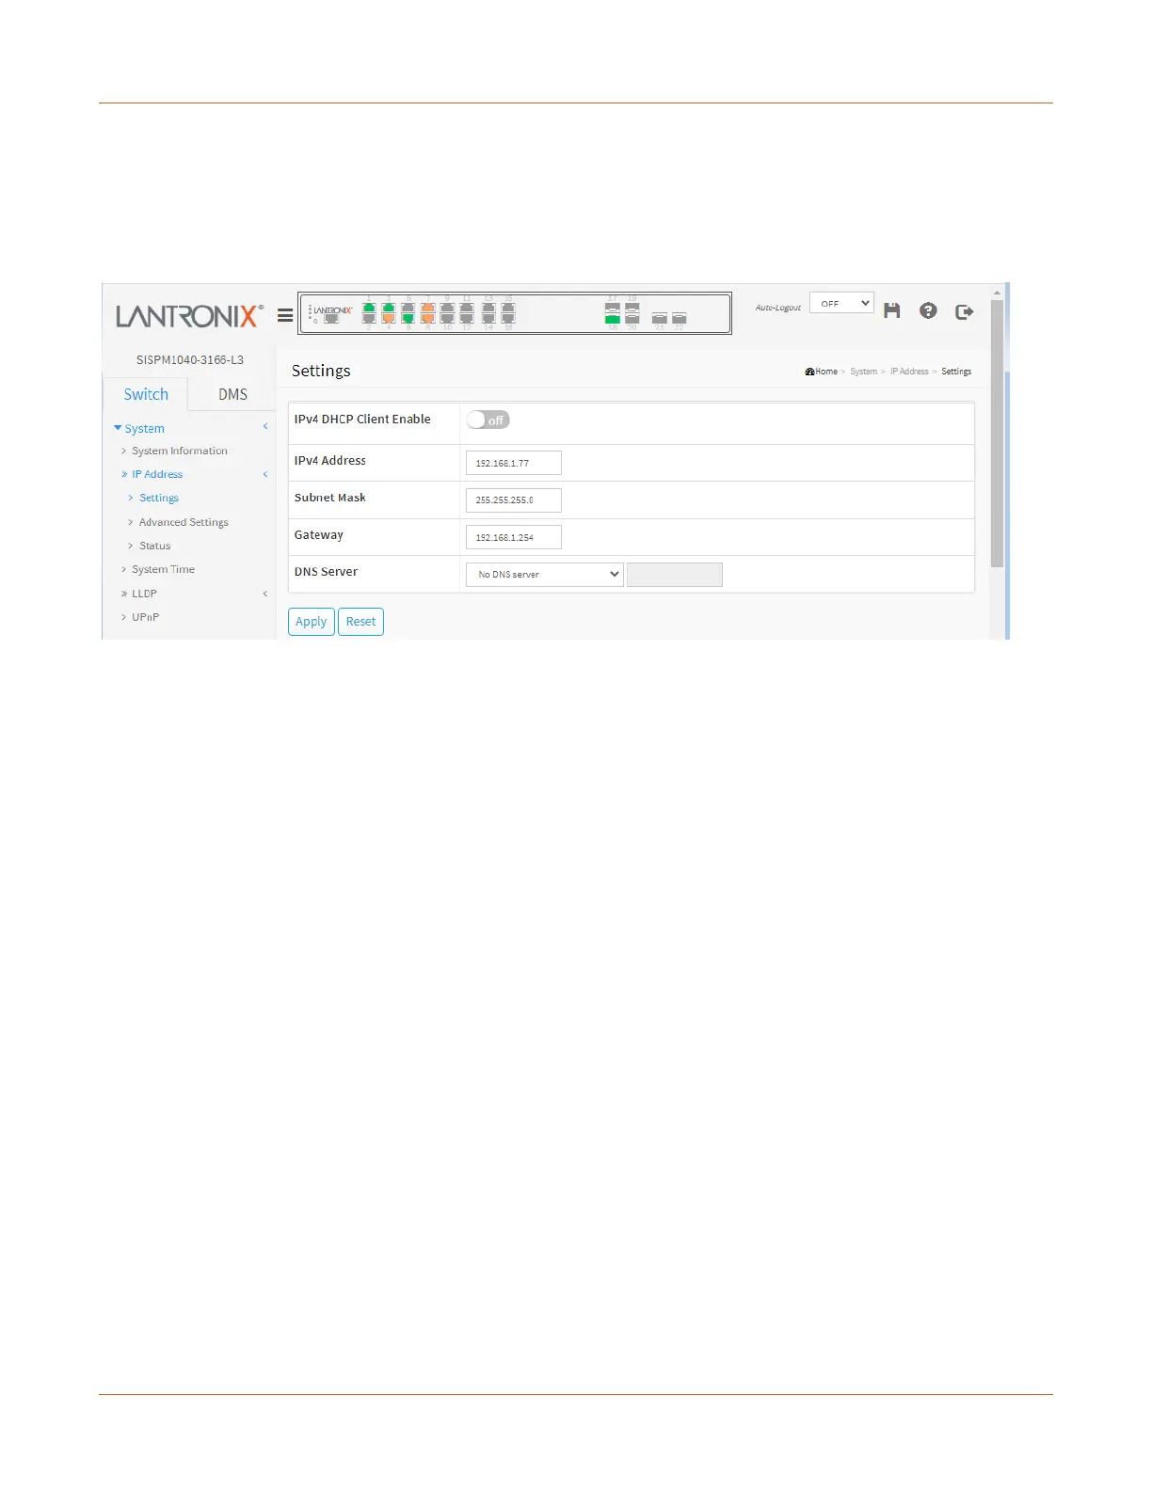Screen dimensions: 1152x1490
Task: Collapse the IP Address submenu
Action: click(157, 474)
